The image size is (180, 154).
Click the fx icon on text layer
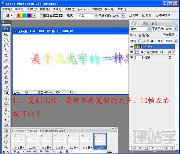170,52
